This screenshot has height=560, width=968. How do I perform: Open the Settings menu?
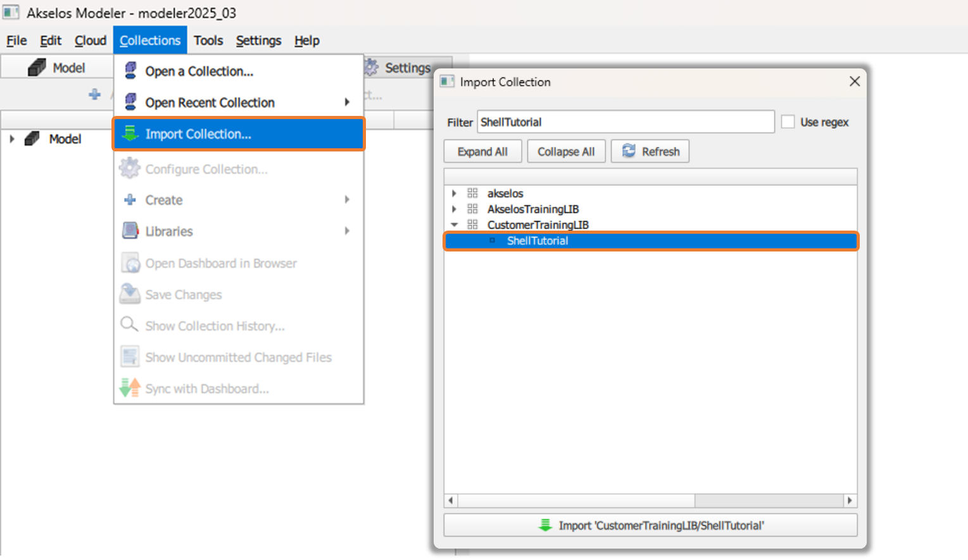point(258,41)
